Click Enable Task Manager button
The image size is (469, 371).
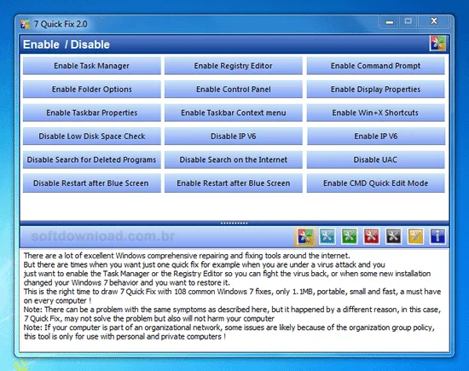pos(92,66)
